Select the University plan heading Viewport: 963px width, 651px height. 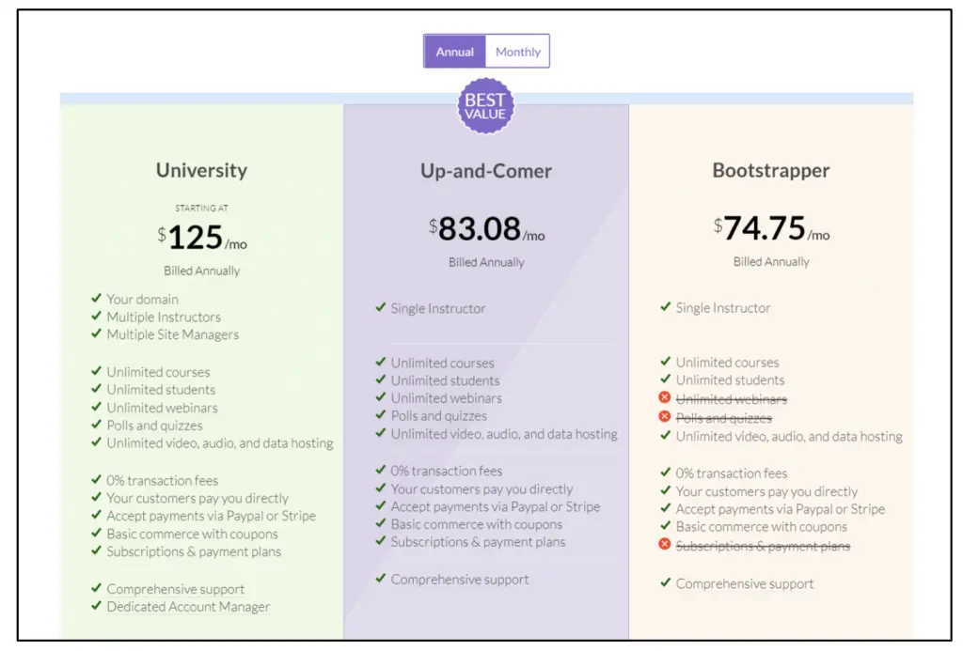[201, 170]
